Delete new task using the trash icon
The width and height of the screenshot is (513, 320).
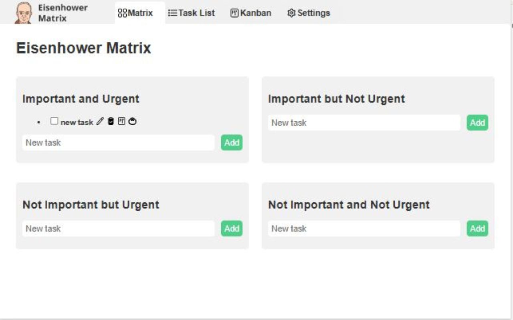(111, 122)
